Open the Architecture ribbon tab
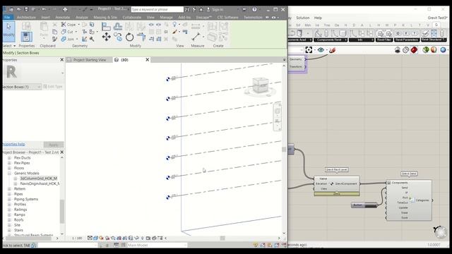The width and height of the screenshot is (452, 254). (x=26, y=17)
